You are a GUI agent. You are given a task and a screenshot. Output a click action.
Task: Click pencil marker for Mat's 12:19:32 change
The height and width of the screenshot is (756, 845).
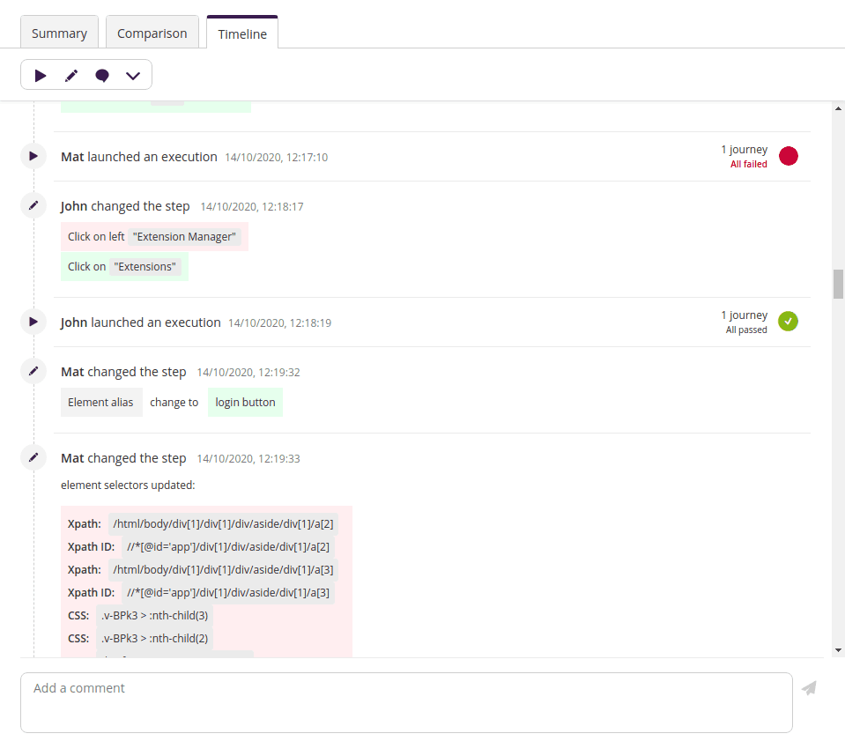[x=33, y=371]
